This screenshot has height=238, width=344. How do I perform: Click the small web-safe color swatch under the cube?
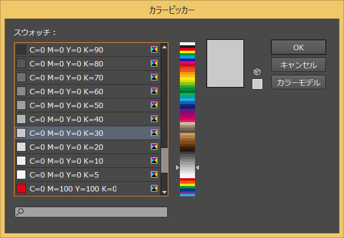click(257, 84)
